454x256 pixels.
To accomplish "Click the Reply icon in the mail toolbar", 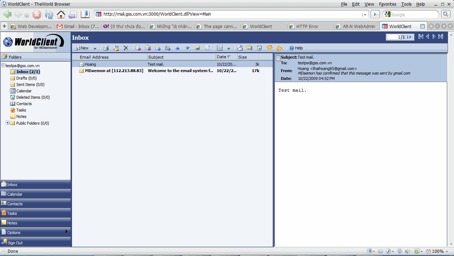I will (x=138, y=48).
